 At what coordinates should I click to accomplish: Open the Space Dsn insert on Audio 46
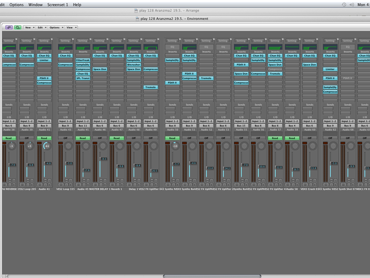100,69
